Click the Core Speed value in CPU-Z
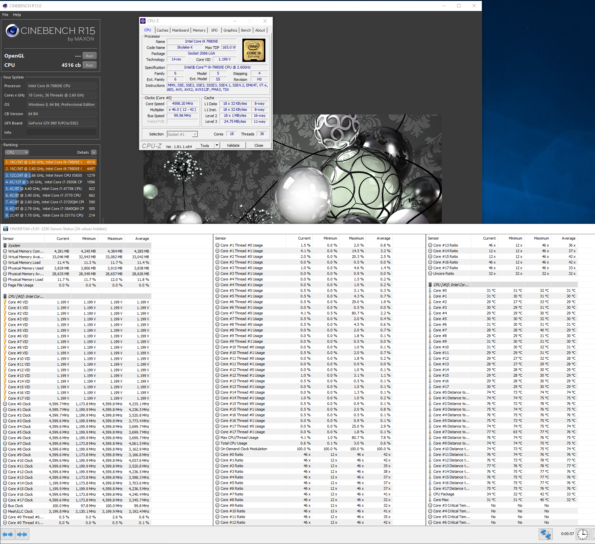The height and width of the screenshot is (544, 595). point(182,103)
